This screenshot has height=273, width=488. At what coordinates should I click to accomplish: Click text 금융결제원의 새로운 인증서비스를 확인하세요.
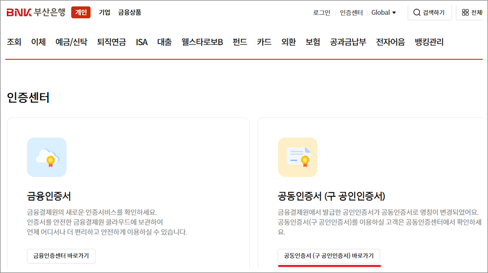pos(92,212)
